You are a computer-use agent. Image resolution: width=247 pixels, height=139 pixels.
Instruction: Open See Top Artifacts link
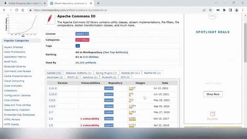(x=115, y=53)
